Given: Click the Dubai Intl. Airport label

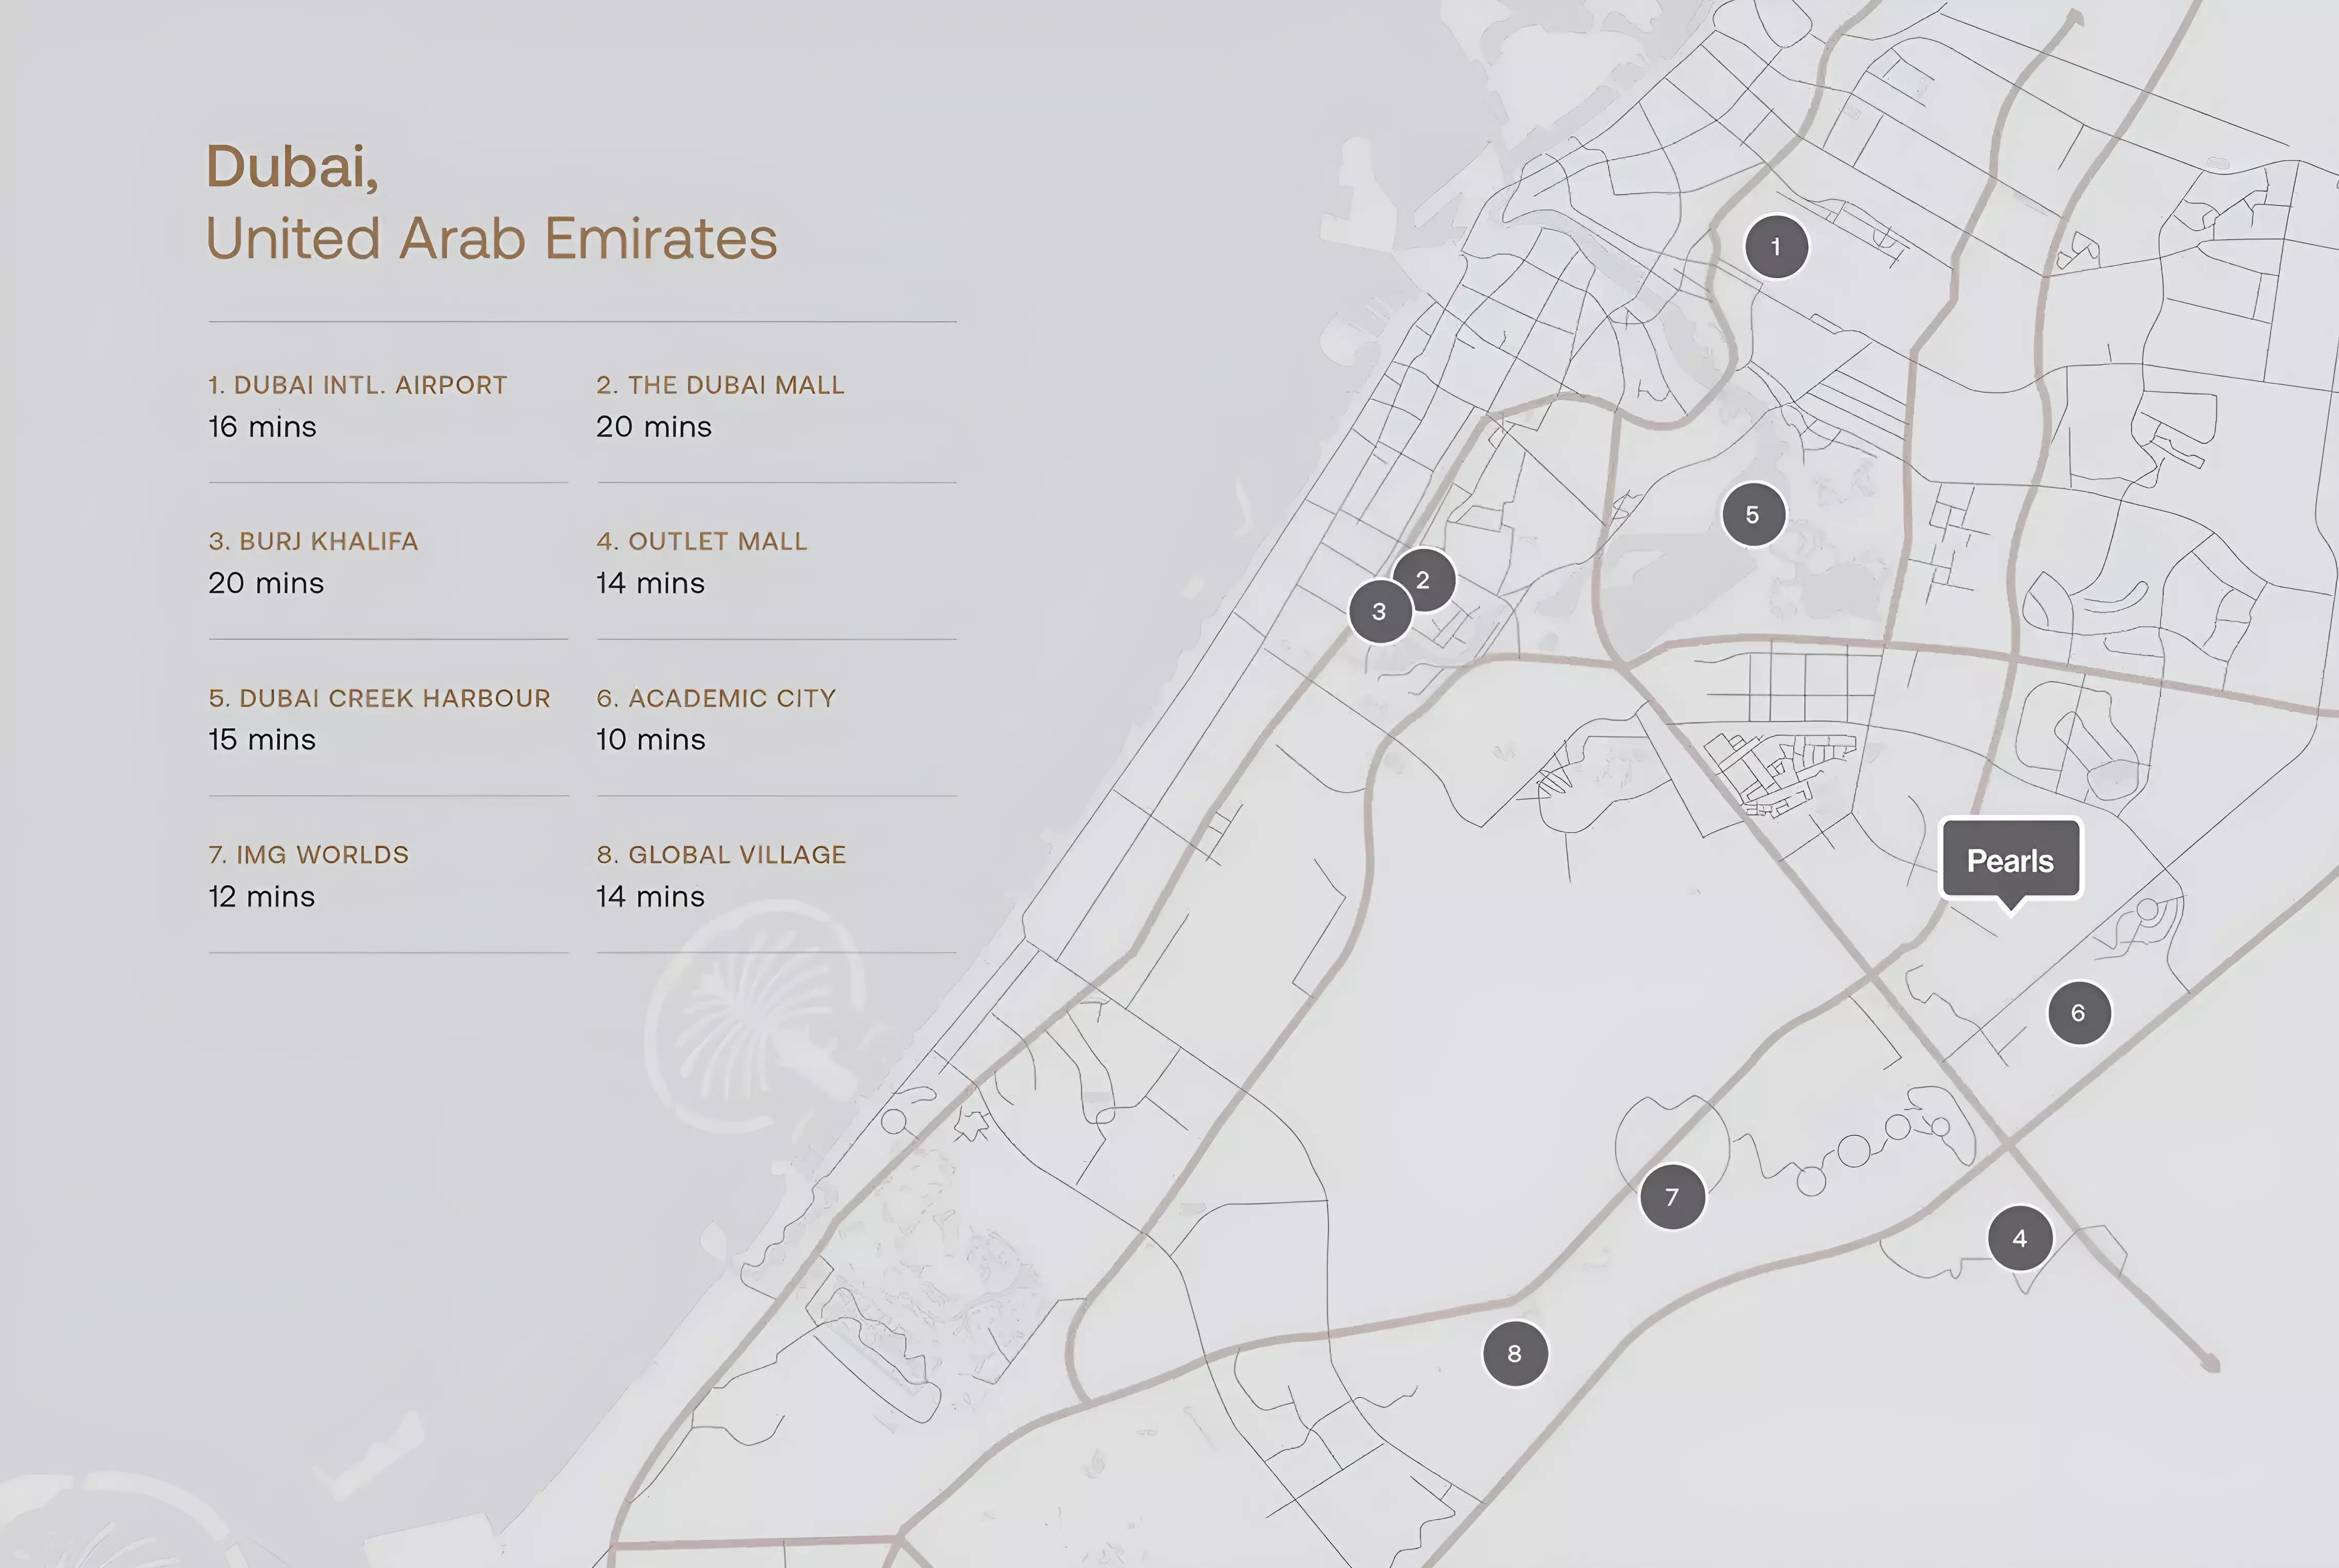Looking at the screenshot, I should coord(358,385).
